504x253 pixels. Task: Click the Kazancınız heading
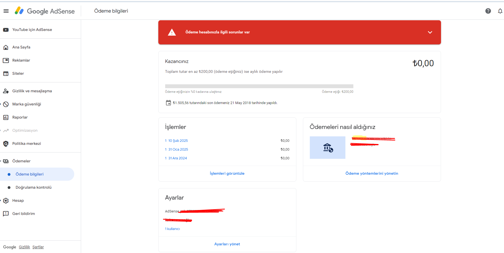tap(177, 61)
